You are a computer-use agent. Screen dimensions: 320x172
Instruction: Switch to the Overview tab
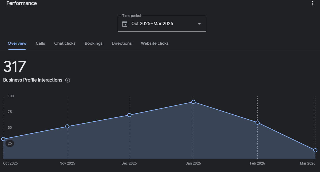[17, 44]
